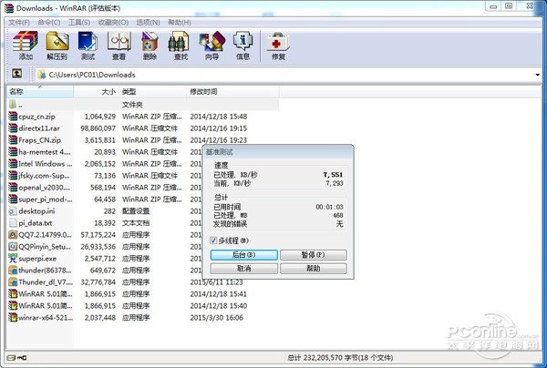Click the 98,860,097 size cell

click(x=98, y=128)
